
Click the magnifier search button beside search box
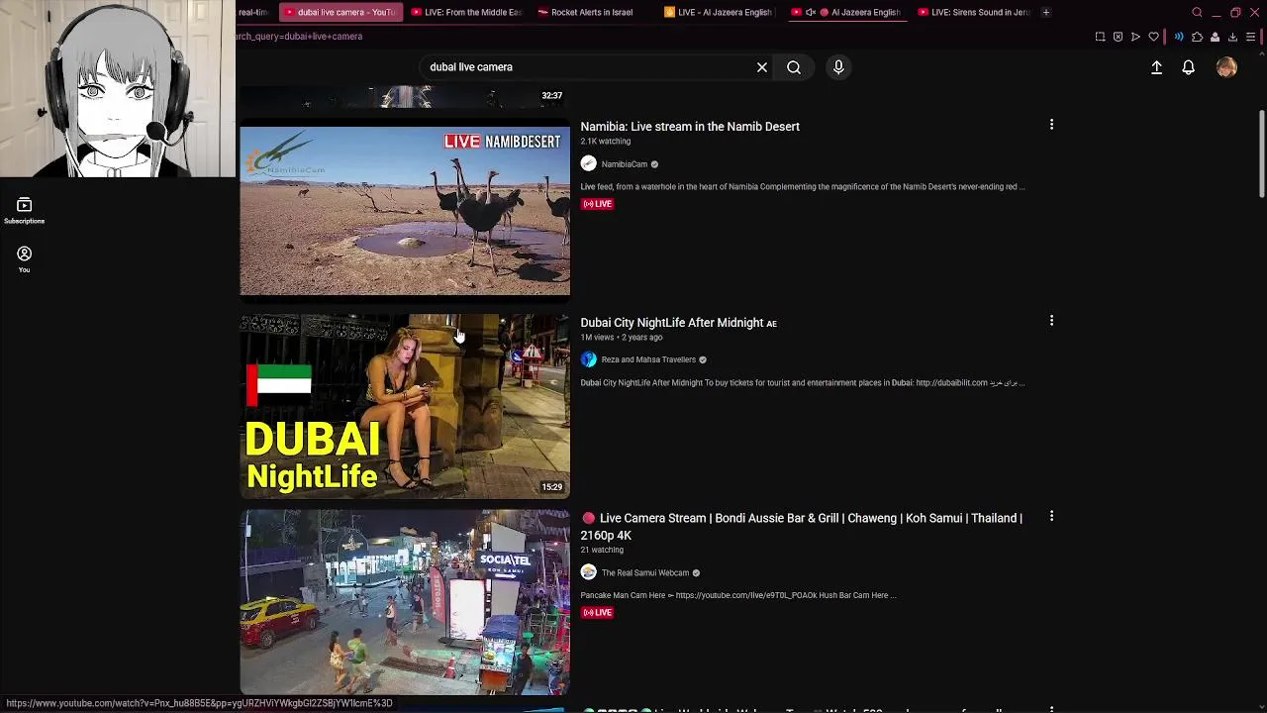794,67
